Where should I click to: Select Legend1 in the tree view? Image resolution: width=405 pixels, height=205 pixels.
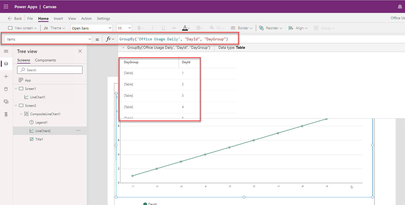coord(41,123)
